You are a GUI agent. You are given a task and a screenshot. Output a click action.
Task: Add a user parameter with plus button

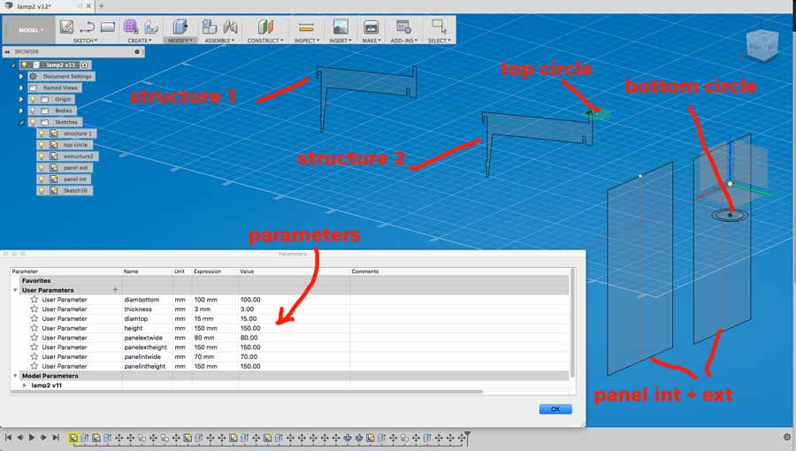(115, 290)
